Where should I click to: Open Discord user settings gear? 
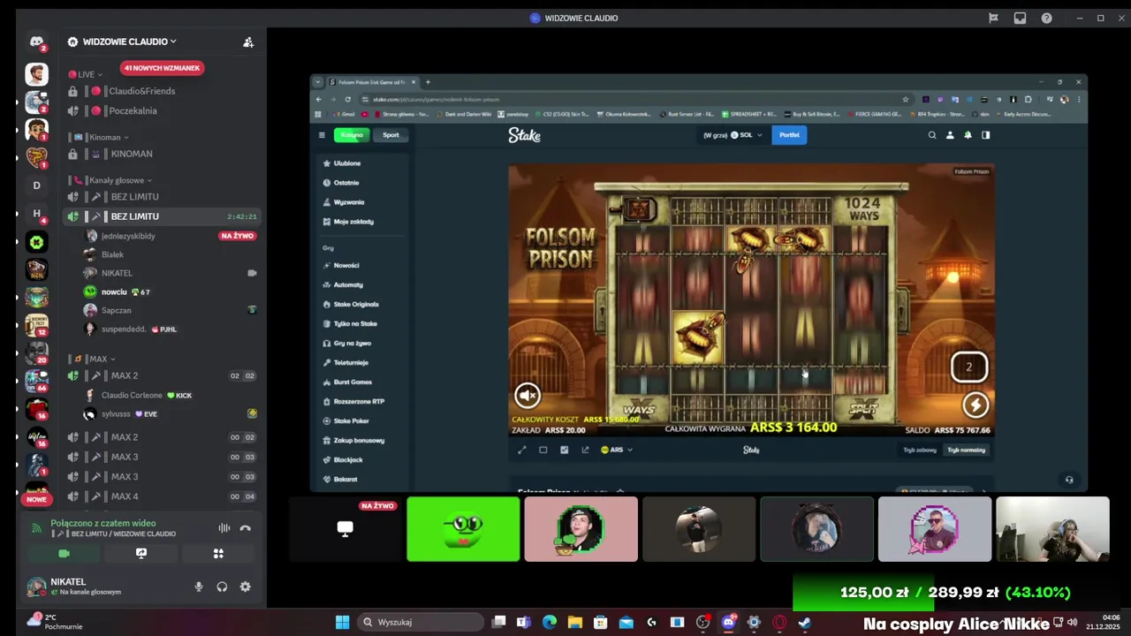tap(245, 587)
